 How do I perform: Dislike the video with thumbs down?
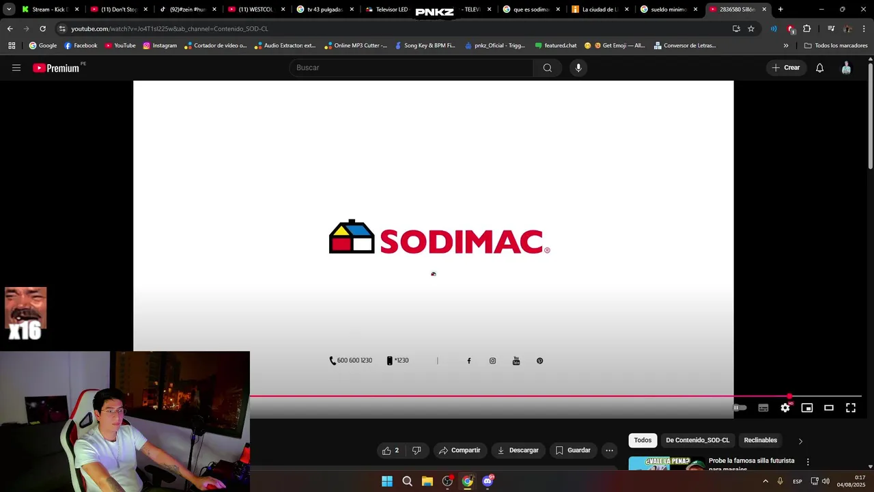[417, 450]
